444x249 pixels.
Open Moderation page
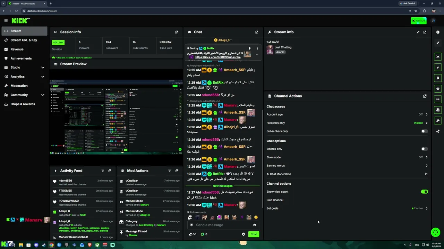coord(24,86)
